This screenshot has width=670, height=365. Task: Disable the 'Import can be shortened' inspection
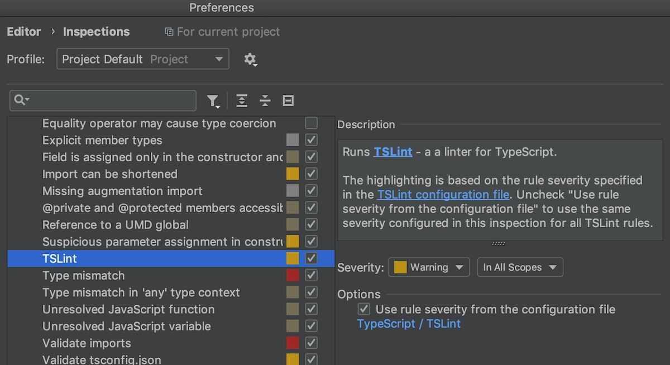click(x=312, y=174)
